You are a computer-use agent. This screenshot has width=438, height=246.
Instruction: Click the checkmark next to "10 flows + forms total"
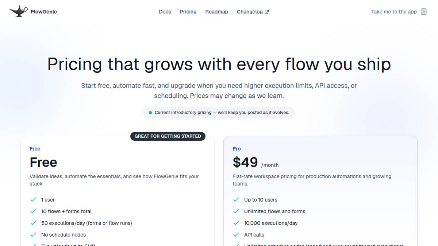point(33,211)
